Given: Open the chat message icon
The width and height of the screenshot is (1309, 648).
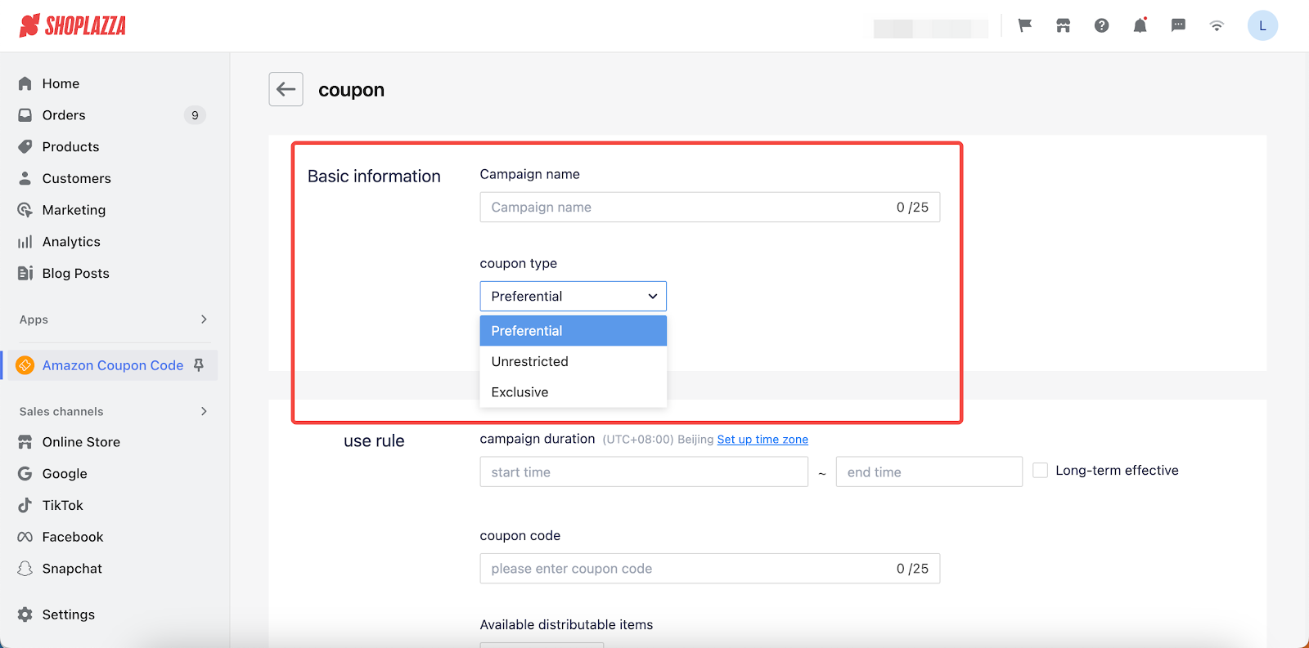Looking at the screenshot, I should pyautogui.click(x=1178, y=25).
